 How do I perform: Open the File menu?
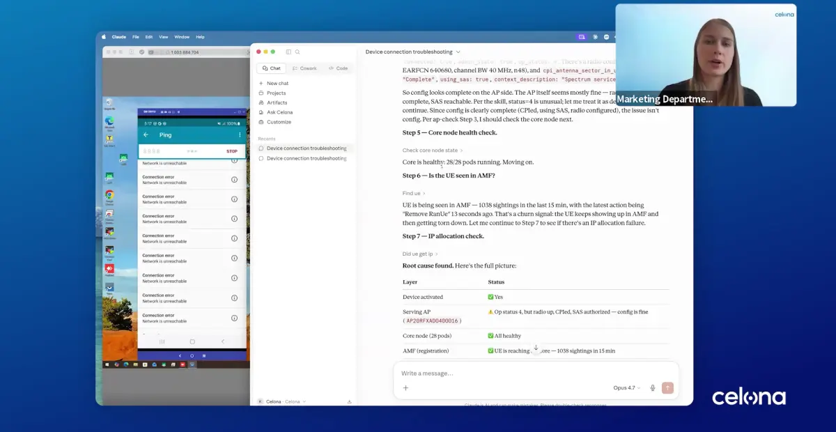[136, 37]
